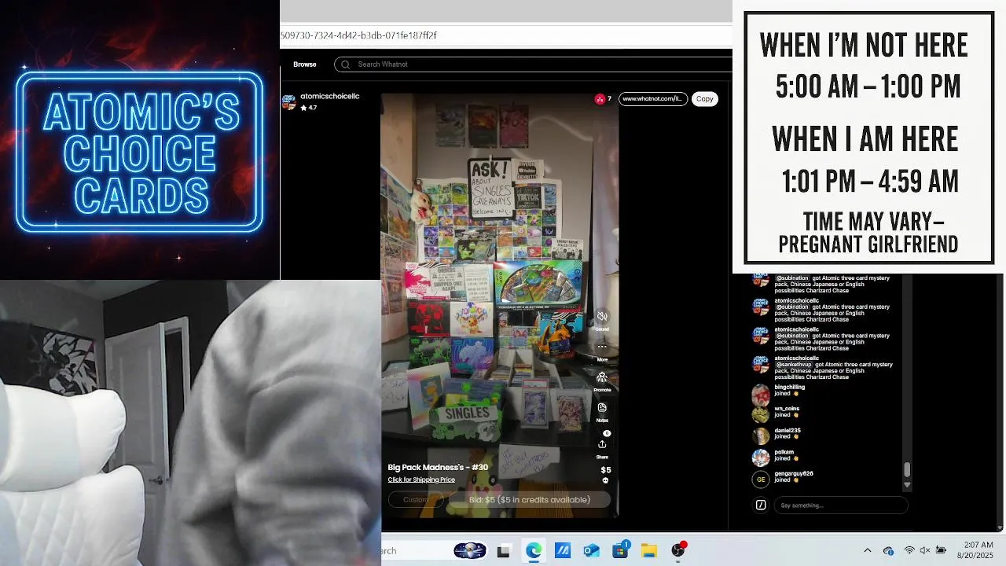Unmute the stream with the Sound icon

coord(602,316)
